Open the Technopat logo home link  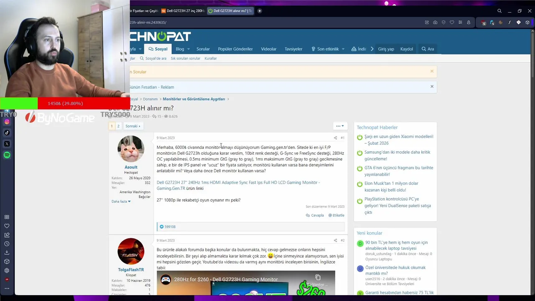160,36
